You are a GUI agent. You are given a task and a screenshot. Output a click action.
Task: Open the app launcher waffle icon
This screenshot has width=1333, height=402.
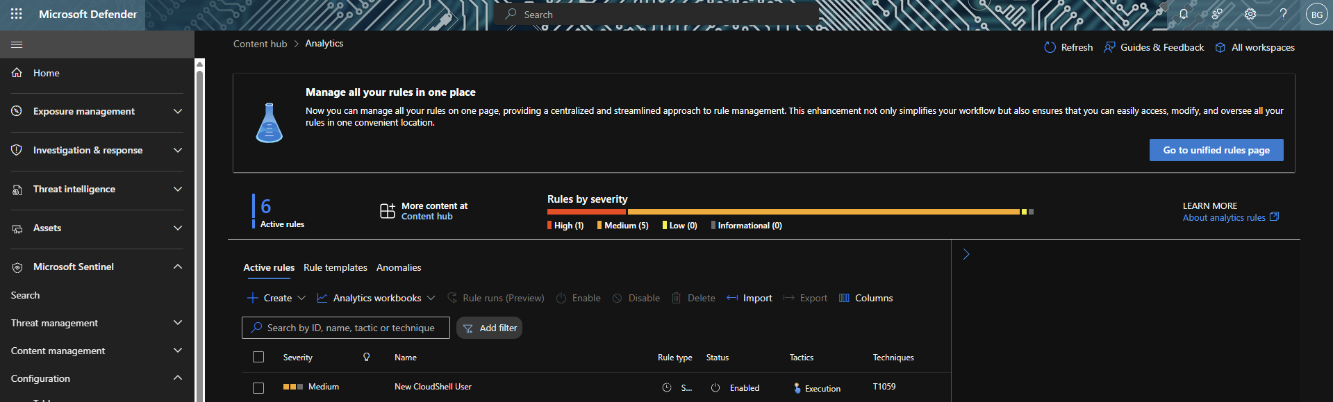coord(17,14)
